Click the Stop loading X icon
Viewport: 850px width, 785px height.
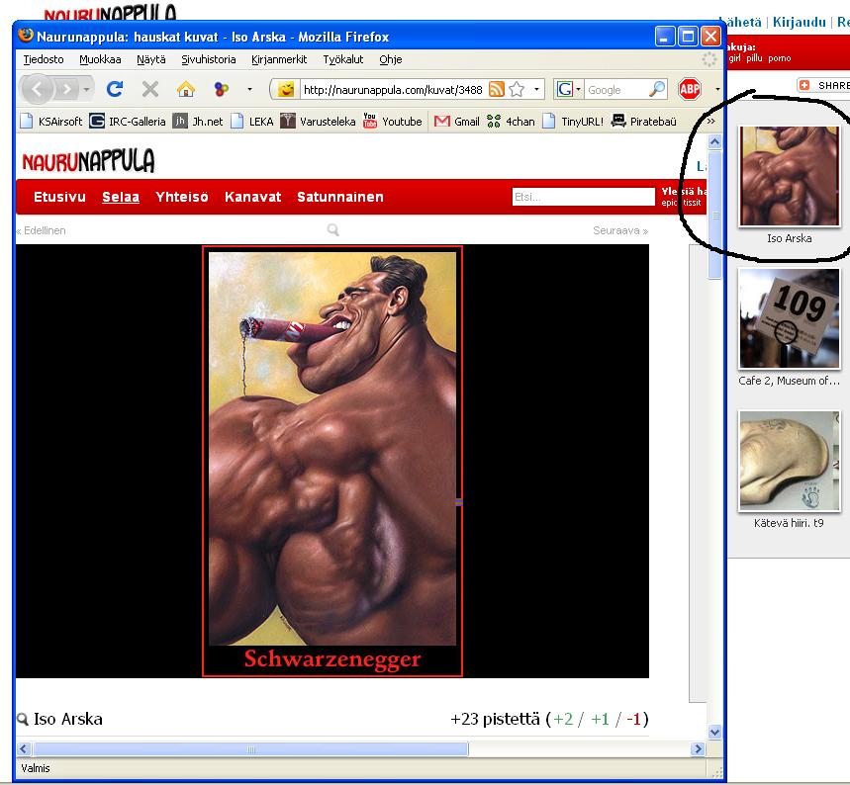pyautogui.click(x=150, y=90)
